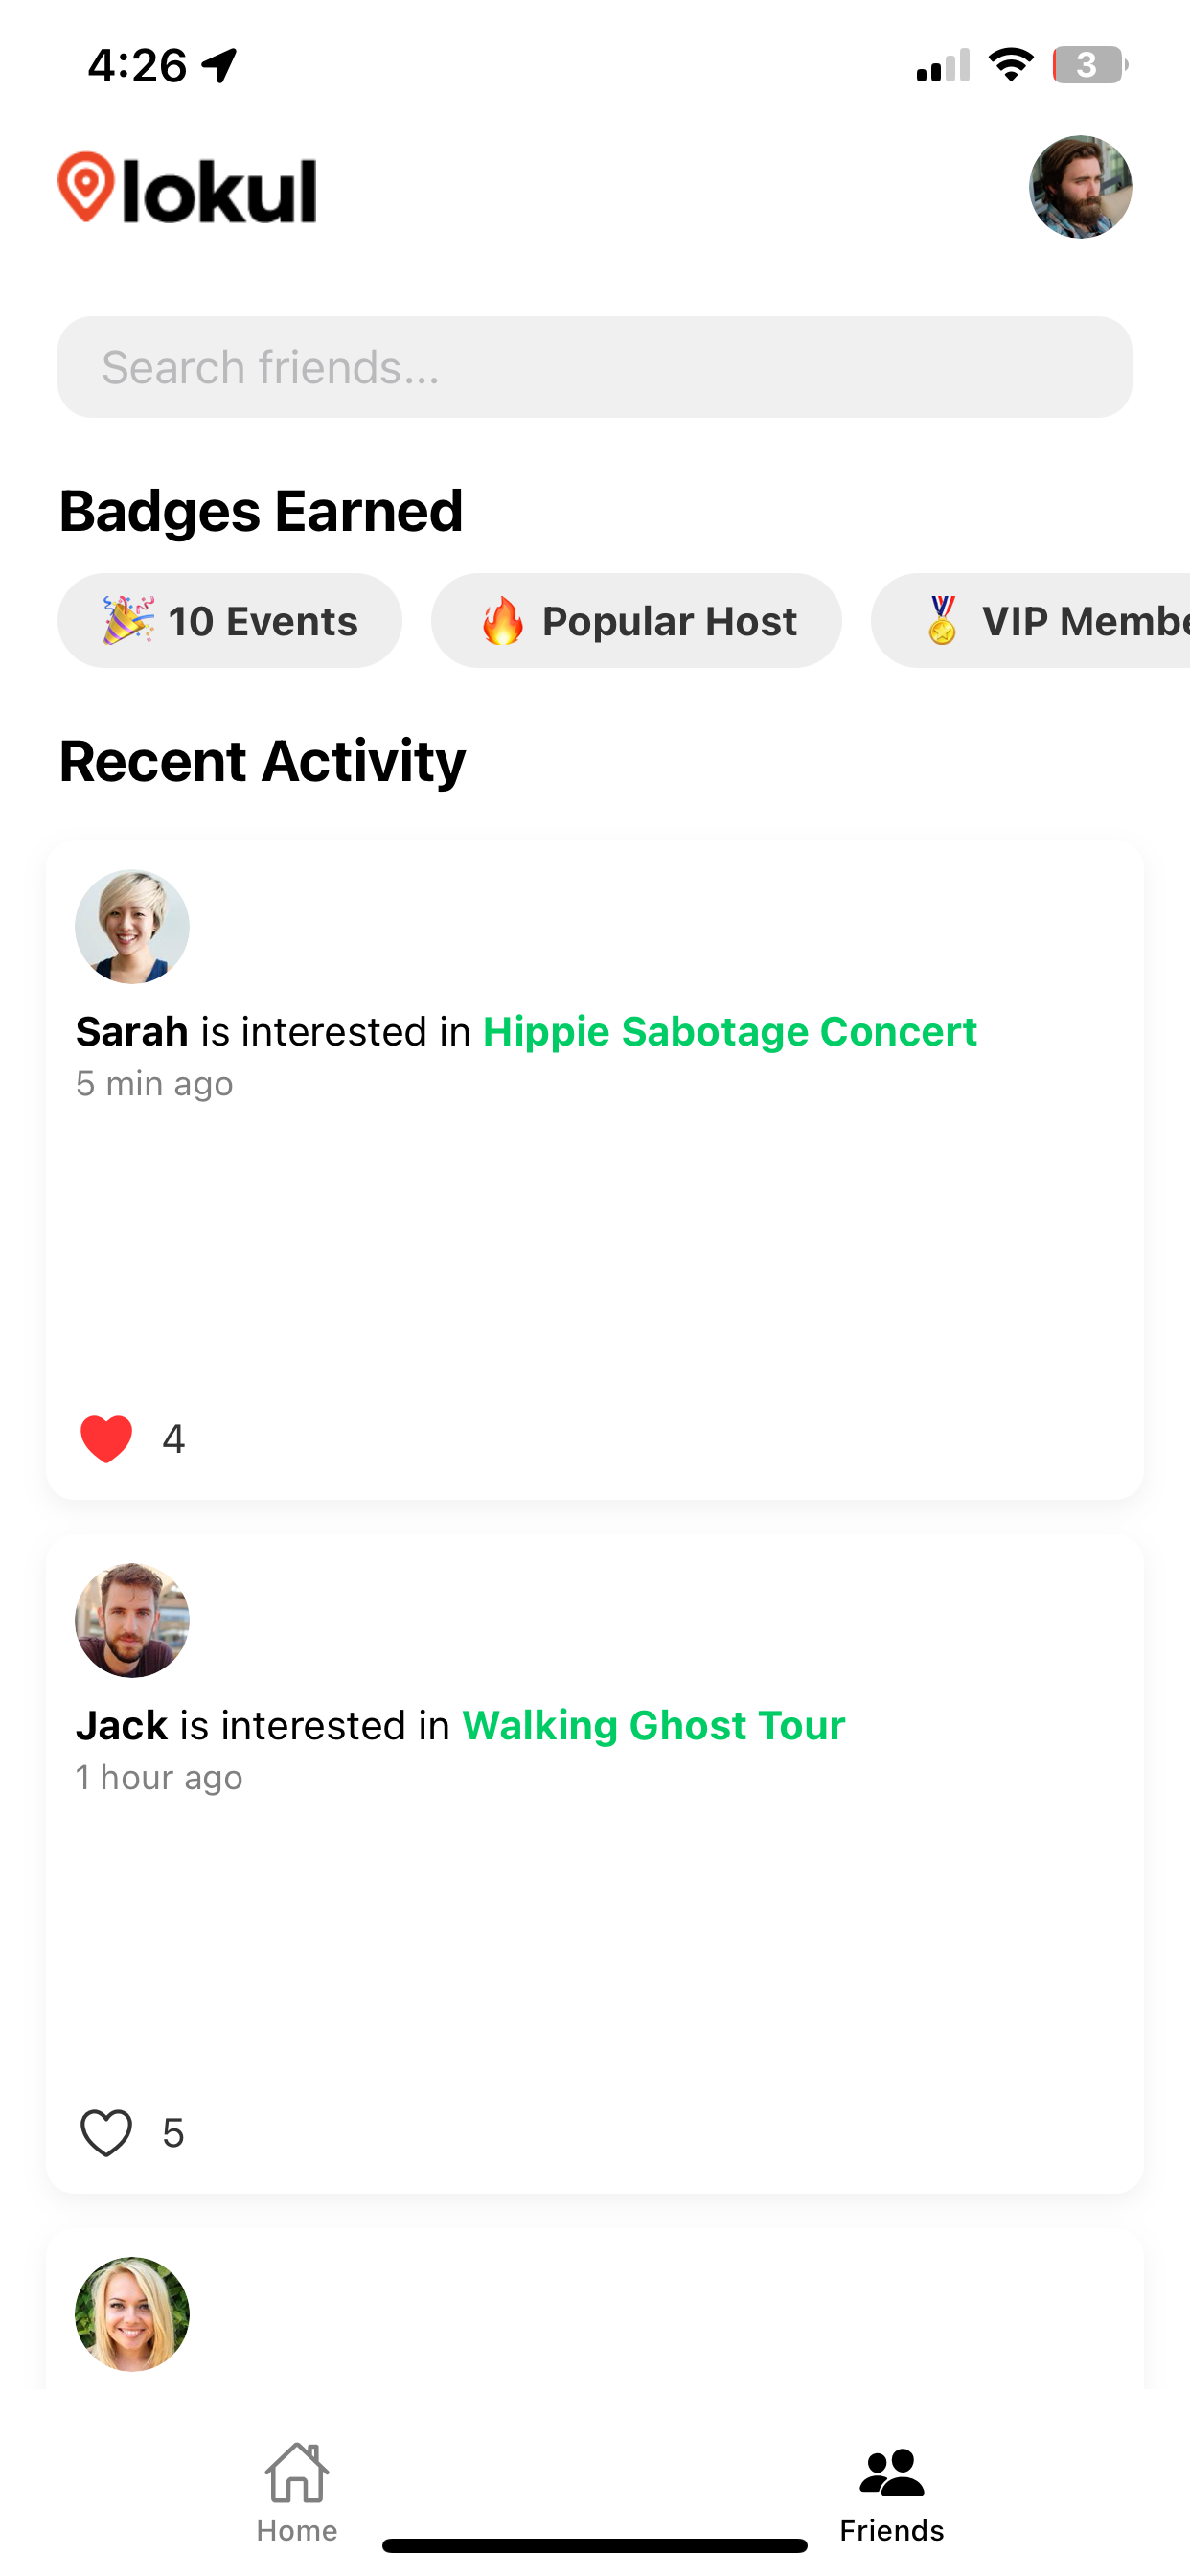View Sarah's profile picture
The image size is (1190, 2576).
click(132, 926)
